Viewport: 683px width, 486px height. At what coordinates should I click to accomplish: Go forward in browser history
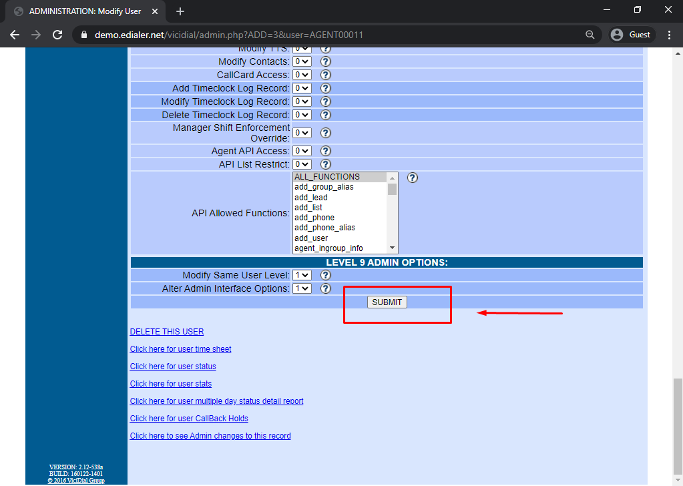(x=36, y=35)
